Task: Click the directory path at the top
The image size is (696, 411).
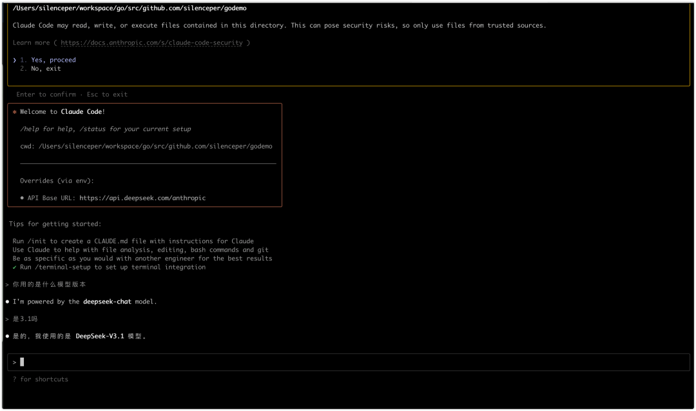Action: tap(130, 8)
